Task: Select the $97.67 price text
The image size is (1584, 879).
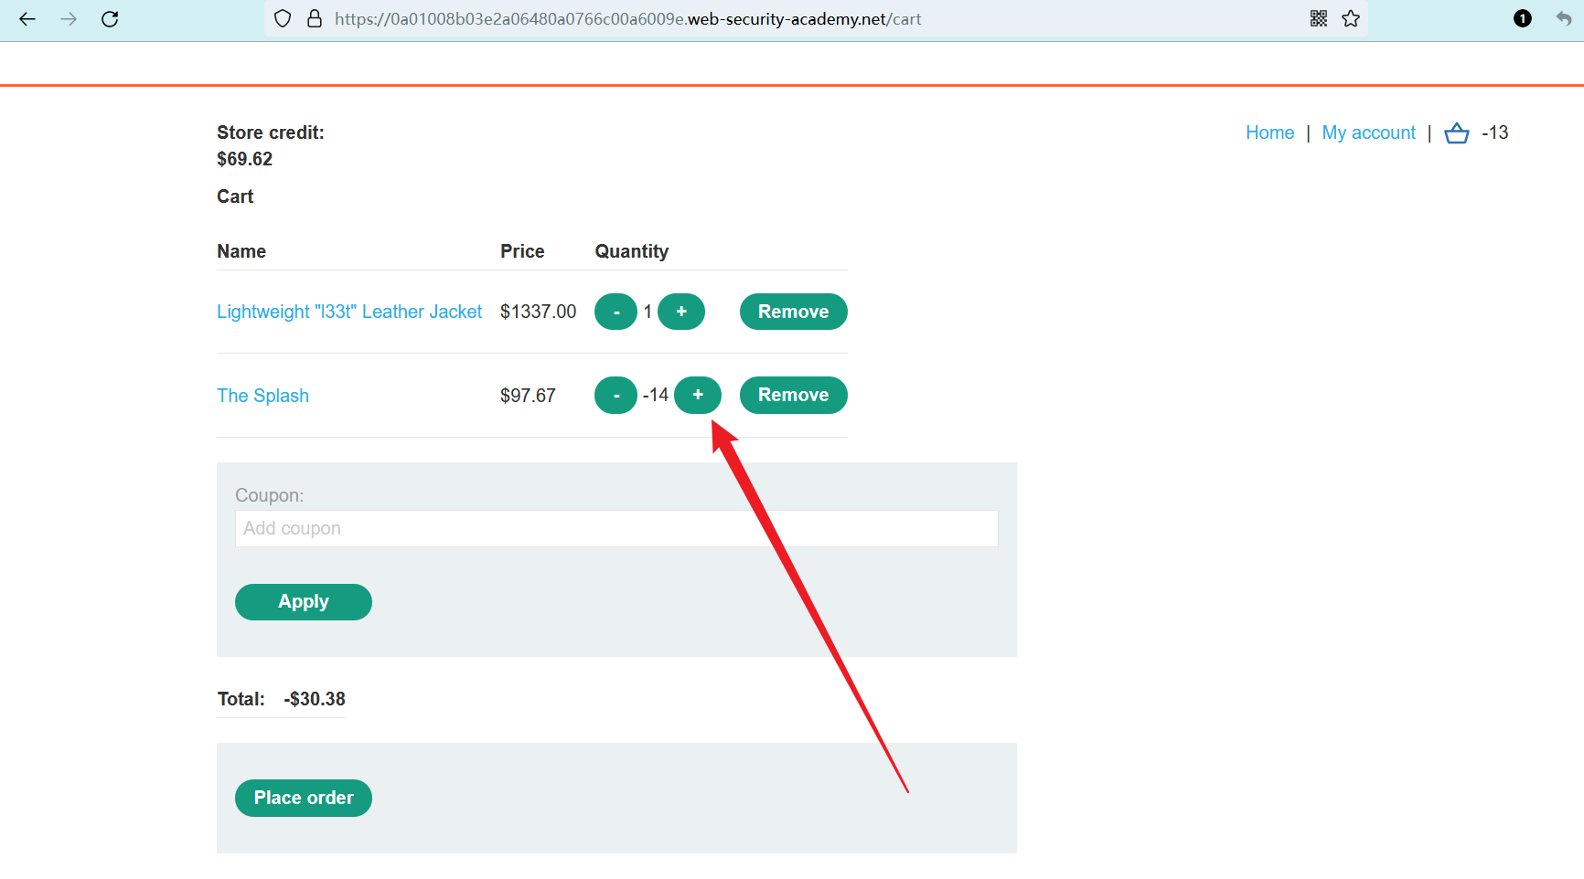Action: 528,396
